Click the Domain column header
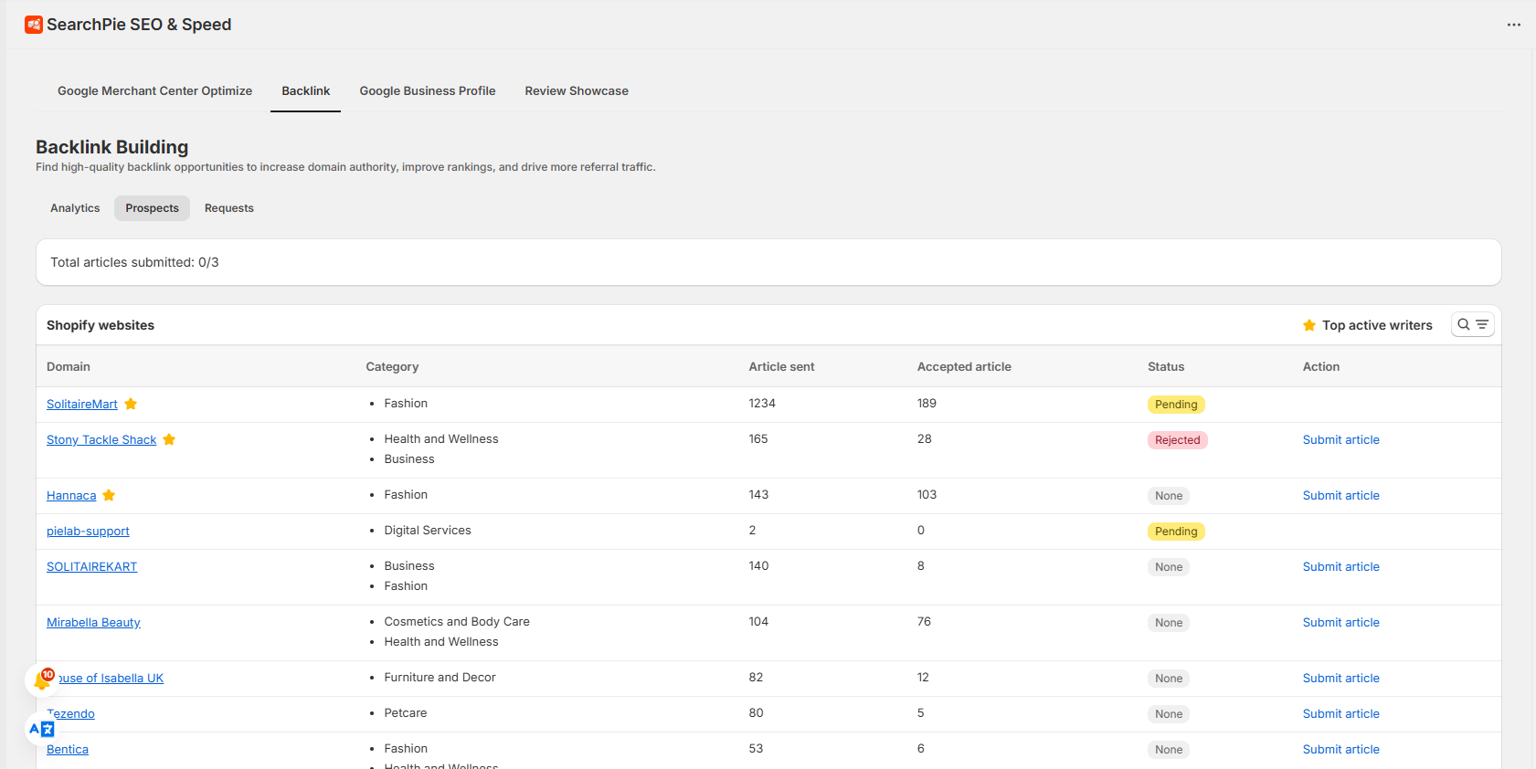1536x769 pixels. tap(69, 366)
